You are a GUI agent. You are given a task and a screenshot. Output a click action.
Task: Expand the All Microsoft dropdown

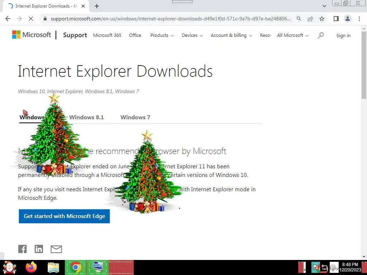(x=293, y=35)
